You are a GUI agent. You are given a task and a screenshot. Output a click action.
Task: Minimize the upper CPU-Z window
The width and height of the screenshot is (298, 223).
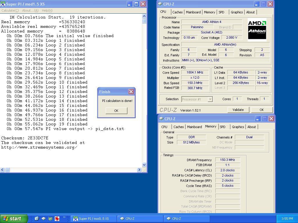coord(256,4)
